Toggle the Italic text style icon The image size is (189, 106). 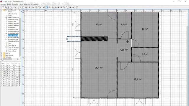point(61,7)
